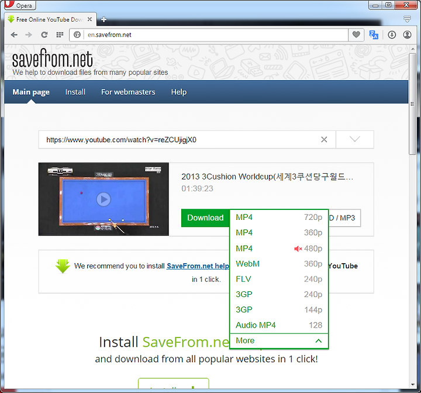This screenshot has height=393, width=421.
Task: Click the arrow button beside URL field
Action: point(355,139)
